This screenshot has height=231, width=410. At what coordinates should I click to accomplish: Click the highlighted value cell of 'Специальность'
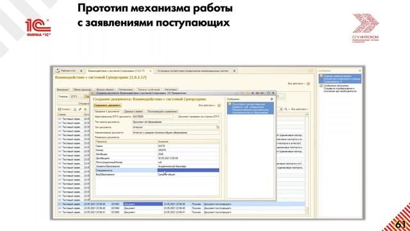(x=188, y=170)
